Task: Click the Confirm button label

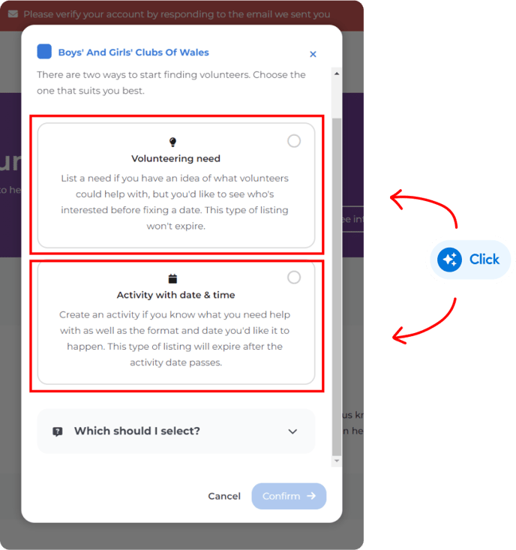Action: (x=281, y=496)
